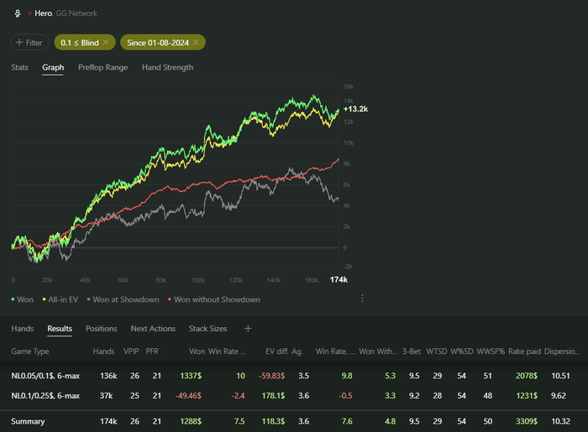Add a new report tab with plus icon
This screenshot has width=588, height=432.
248,328
